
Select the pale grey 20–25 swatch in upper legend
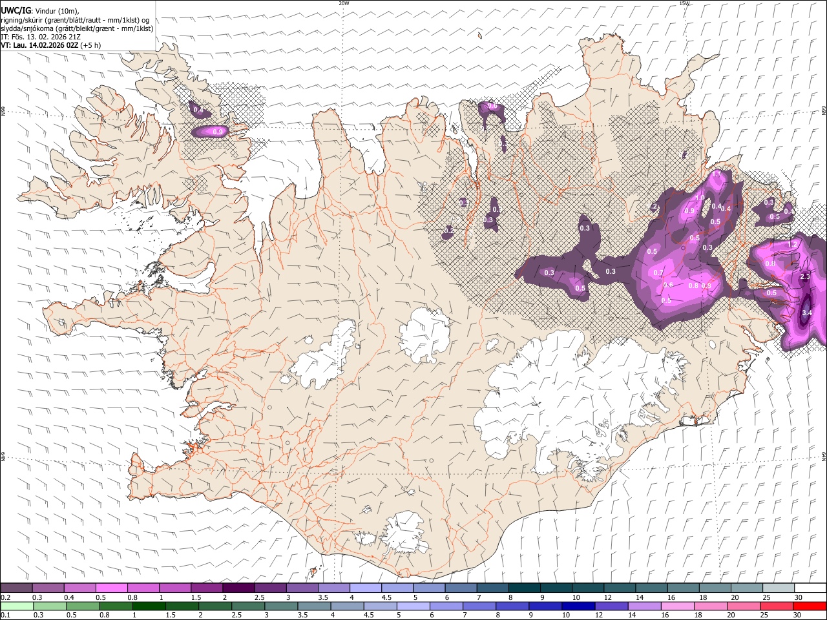[x=747, y=588]
